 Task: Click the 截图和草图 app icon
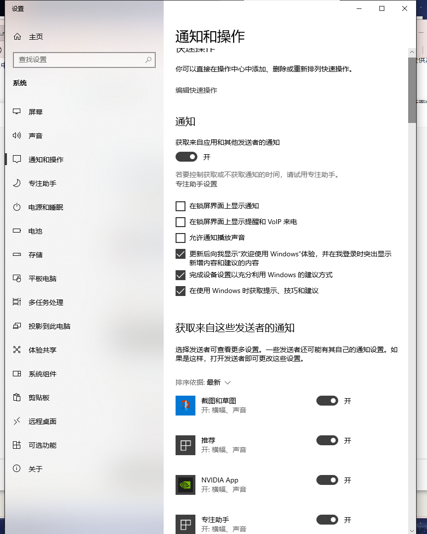(x=185, y=405)
